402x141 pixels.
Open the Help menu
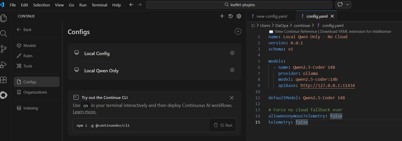coord(117,5)
